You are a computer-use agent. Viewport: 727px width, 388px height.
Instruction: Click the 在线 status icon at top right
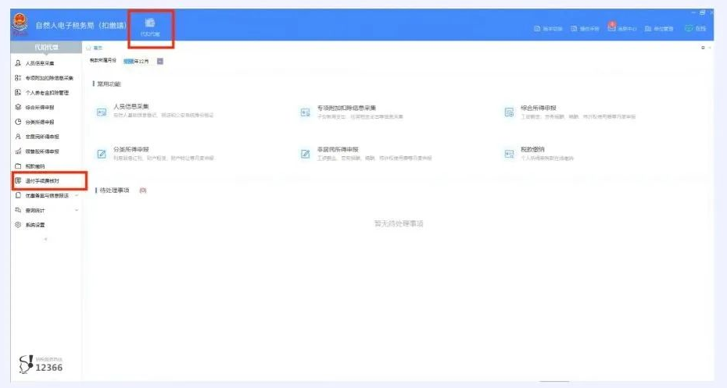point(689,28)
